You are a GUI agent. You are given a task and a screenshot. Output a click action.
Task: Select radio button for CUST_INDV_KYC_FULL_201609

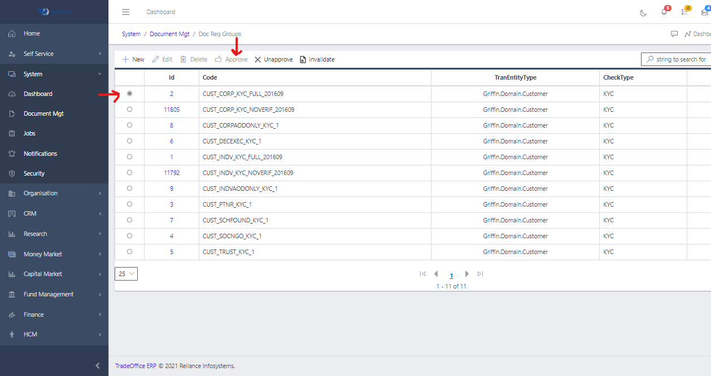(x=130, y=157)
